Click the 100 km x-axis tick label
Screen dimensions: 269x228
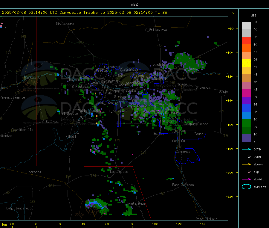pos(155,224)
